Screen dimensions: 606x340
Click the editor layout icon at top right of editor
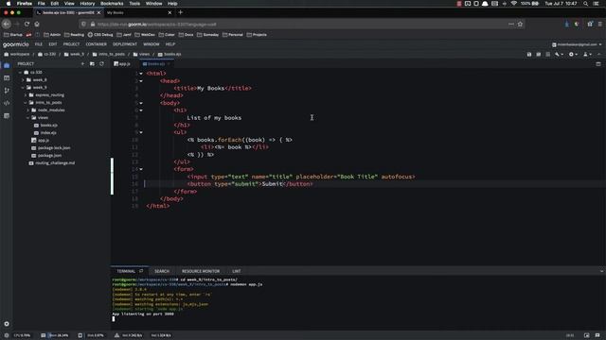[x=598, y=64]
